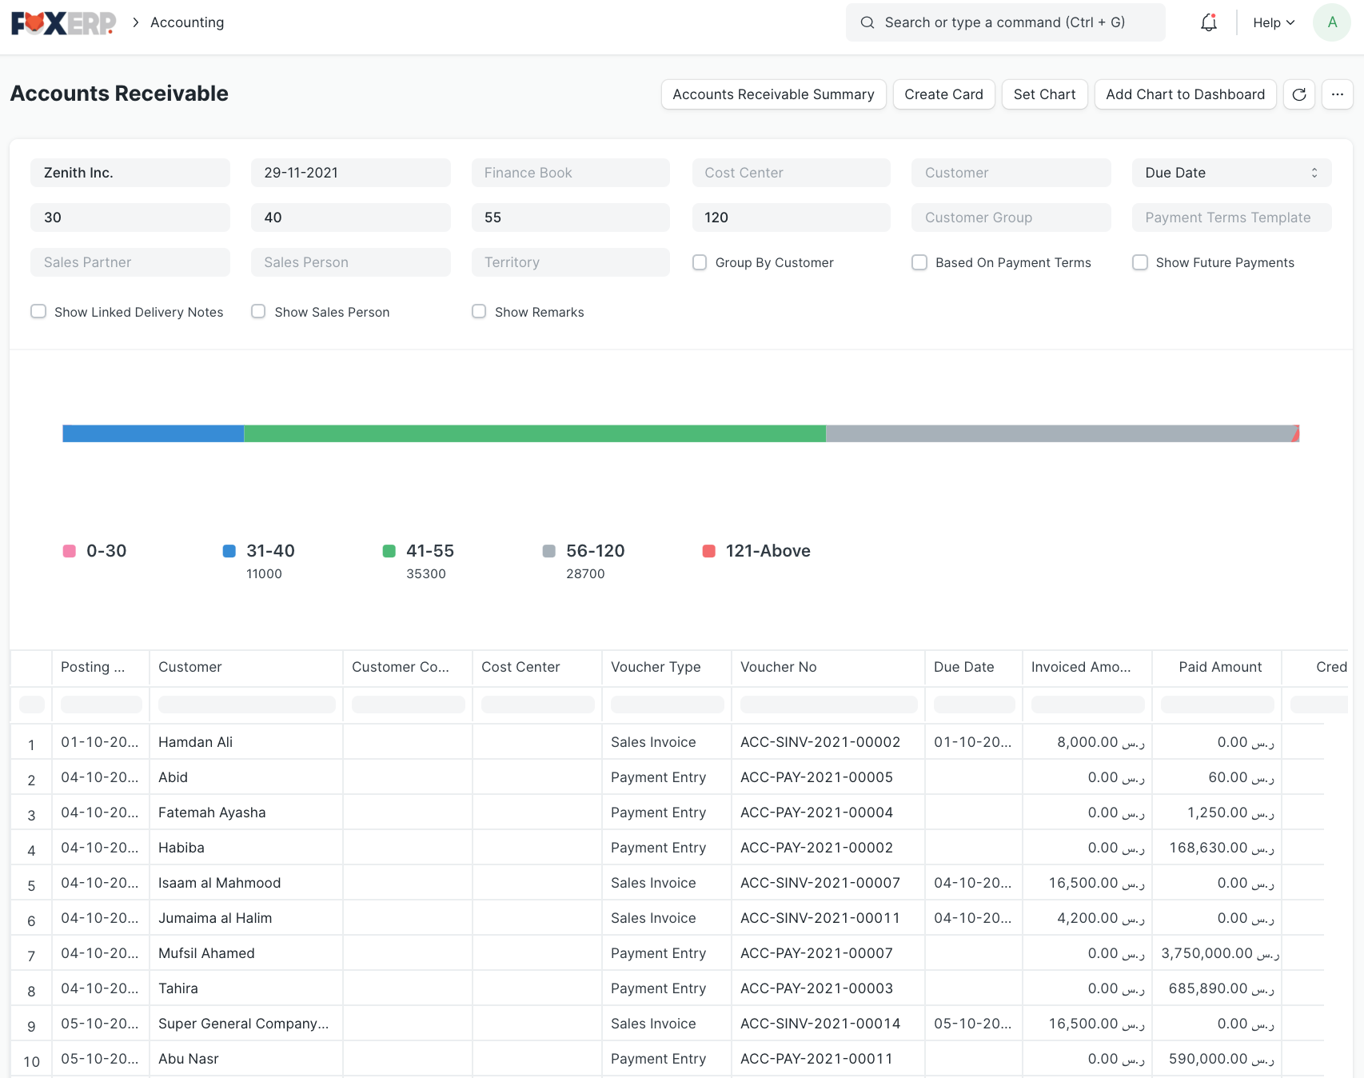Click the Voucher No column filter box
The image size is (1364, 1078).
pos(828,705)
